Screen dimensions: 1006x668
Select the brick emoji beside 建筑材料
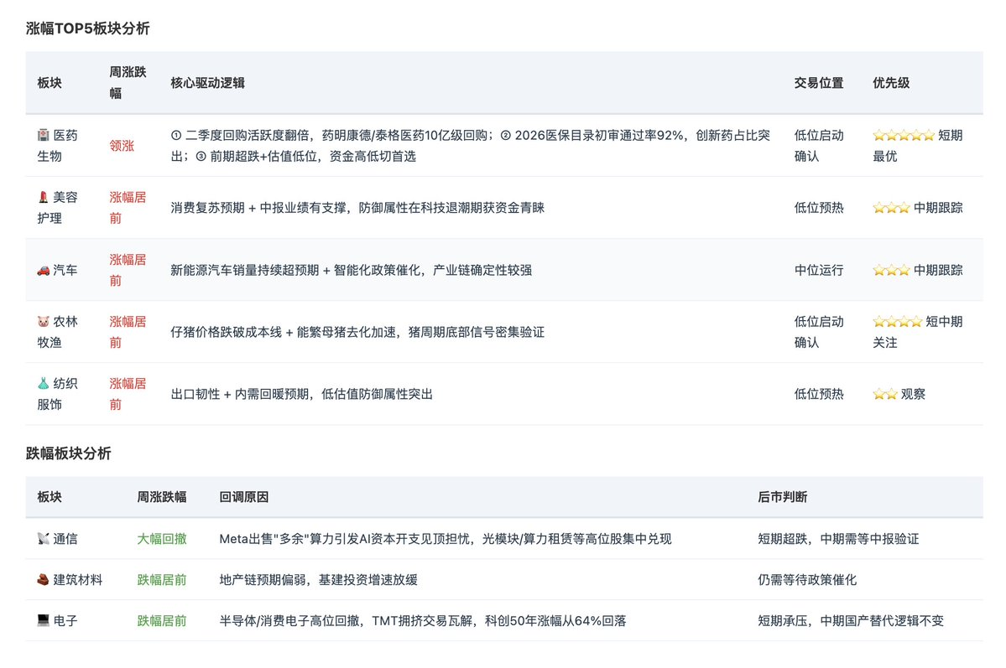pos(43,579)
